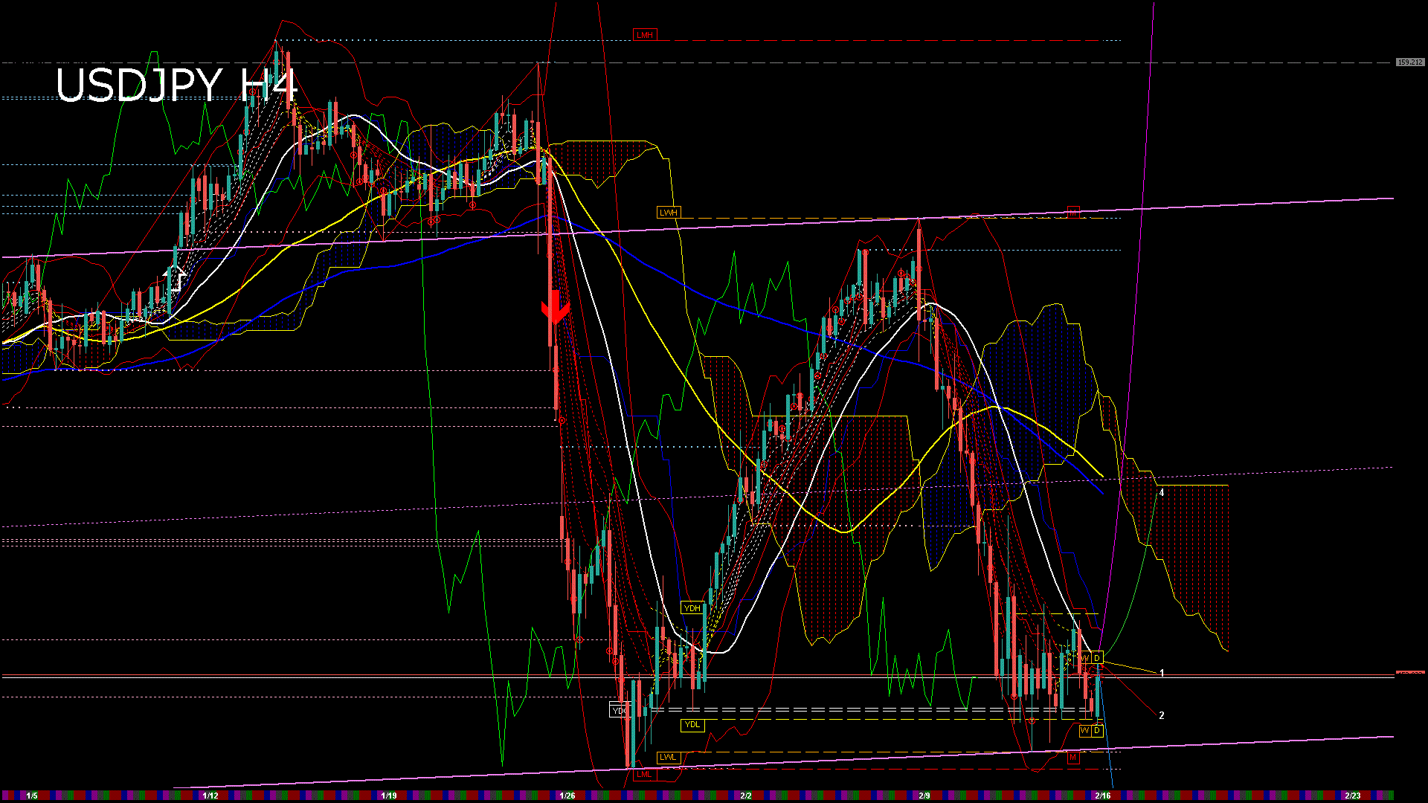Screen dimensions: 1428x803
Task: Toggle the upper W timeframe box
Action: (1085, 658)
